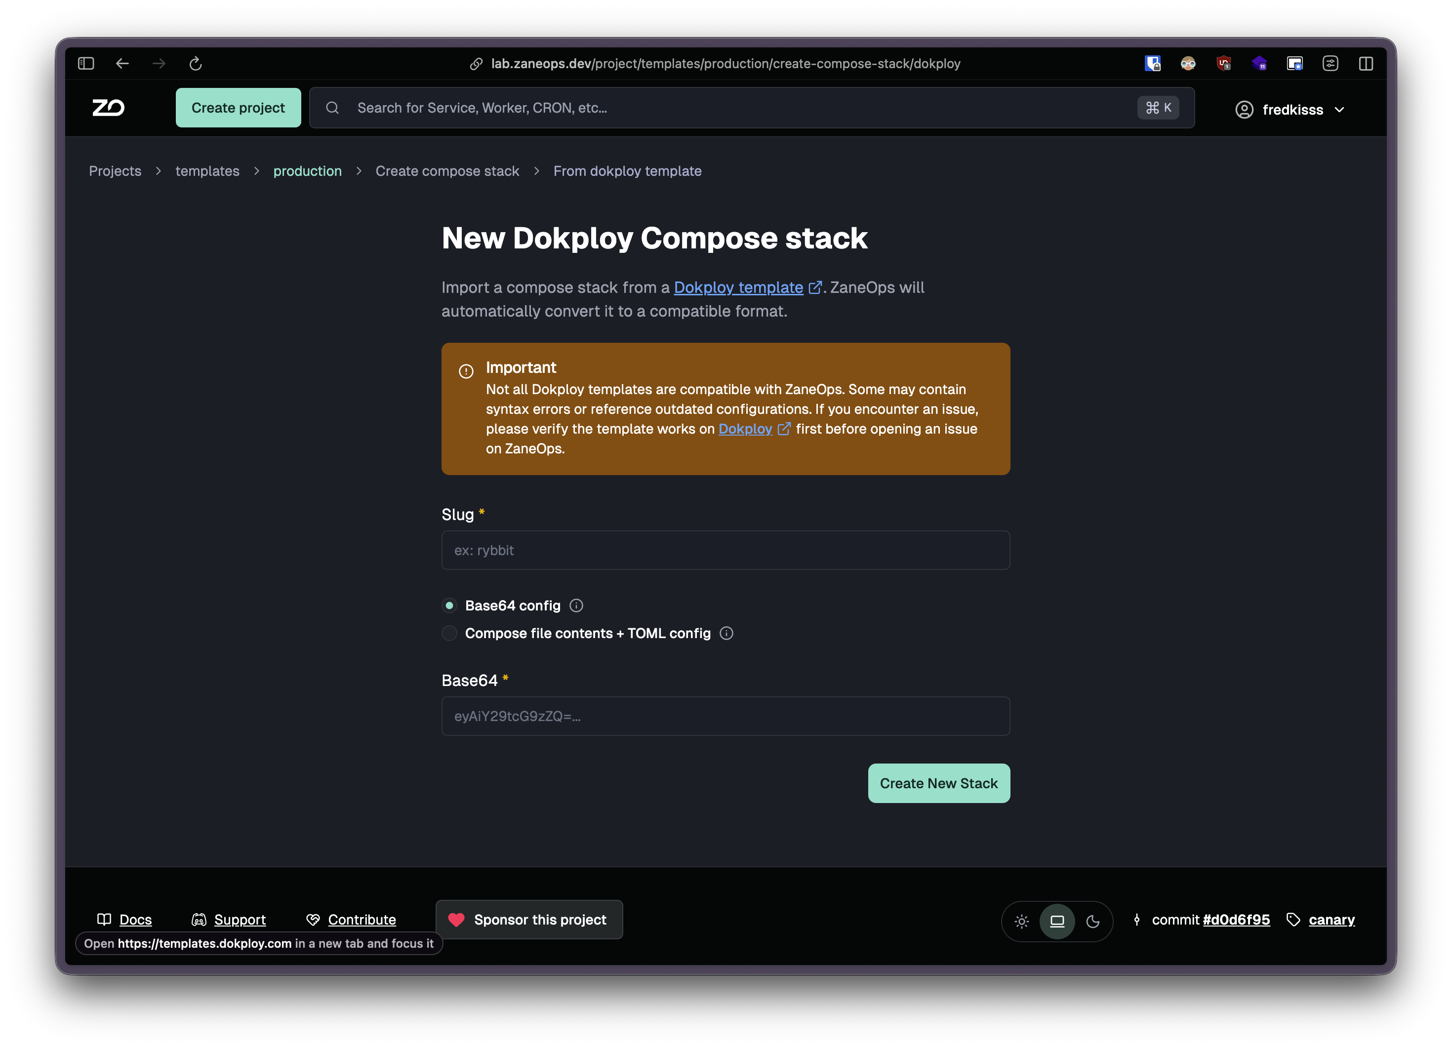1452x1048 pixels.
Task: Reload the page with the refresh icon
Action: click(x=196, y=63)
